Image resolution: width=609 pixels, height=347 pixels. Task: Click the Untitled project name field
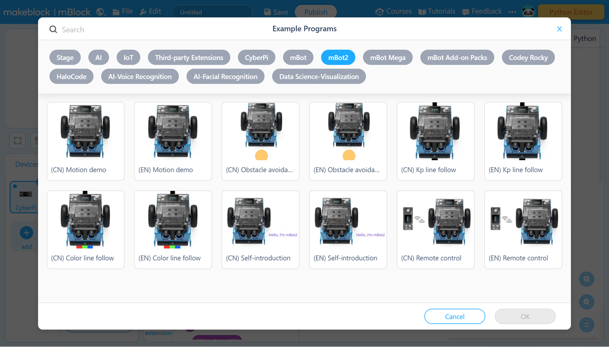[x=212, y=12]
